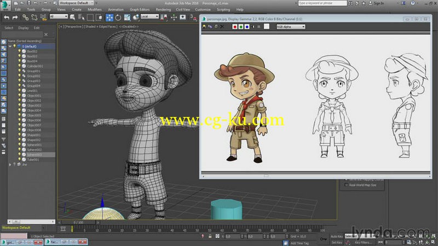This screenshot has height=246, width=438.
Task: Open the Scripting menu
Action: coord(223,9)
